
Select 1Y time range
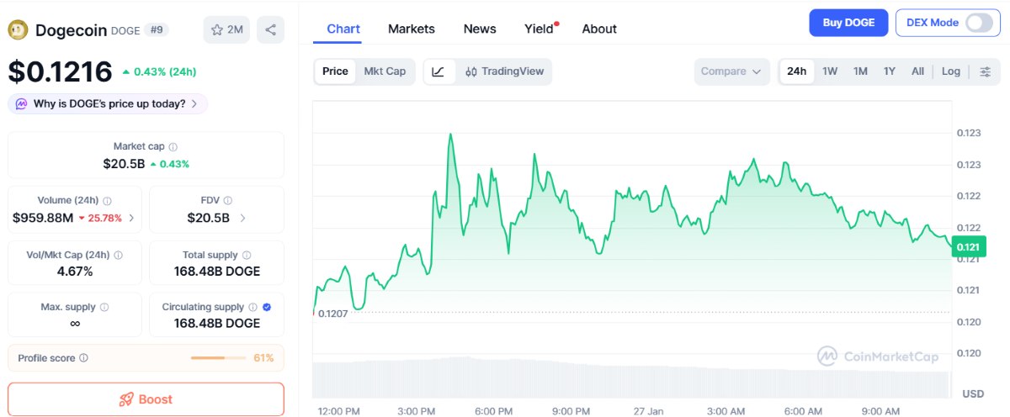click(890, 71)
